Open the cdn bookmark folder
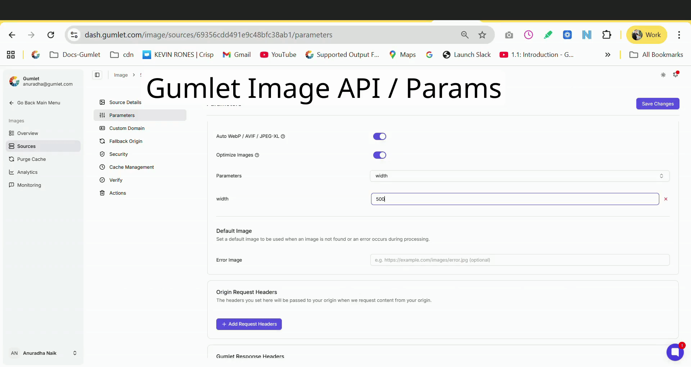The height and width of the screenshot is (367, 691). click(122, 55)
